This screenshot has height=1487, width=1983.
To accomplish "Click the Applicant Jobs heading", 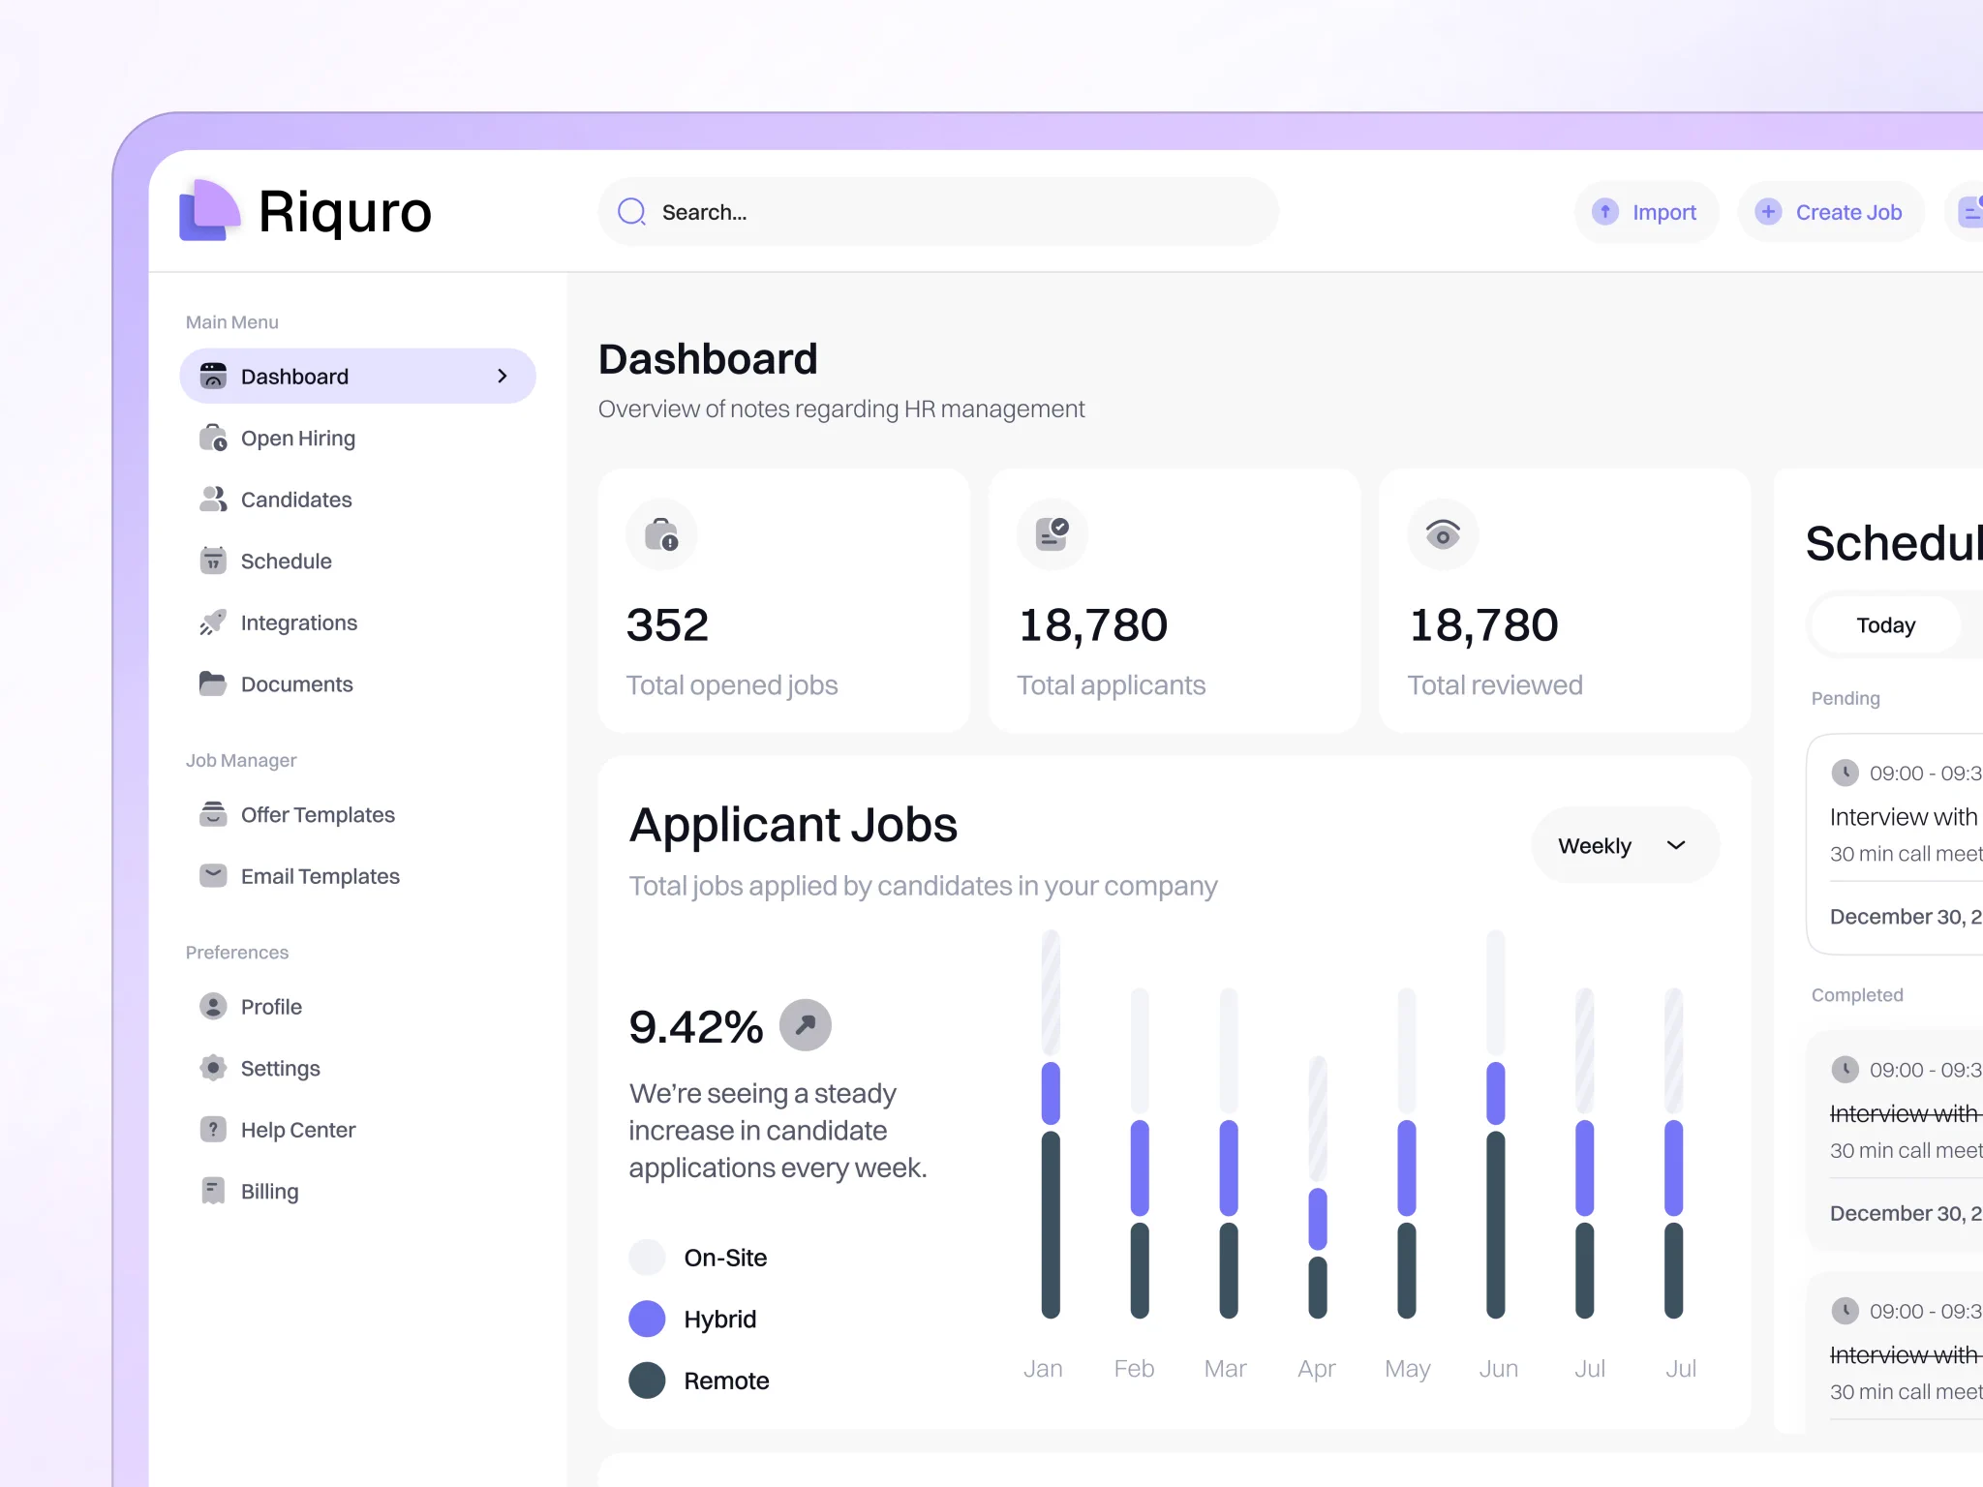I will coord(793,826).
